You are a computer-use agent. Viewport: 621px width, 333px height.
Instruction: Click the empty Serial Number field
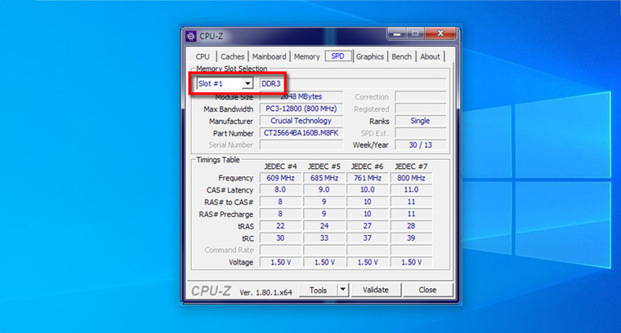pyautogui.click(x=301, y=145)
